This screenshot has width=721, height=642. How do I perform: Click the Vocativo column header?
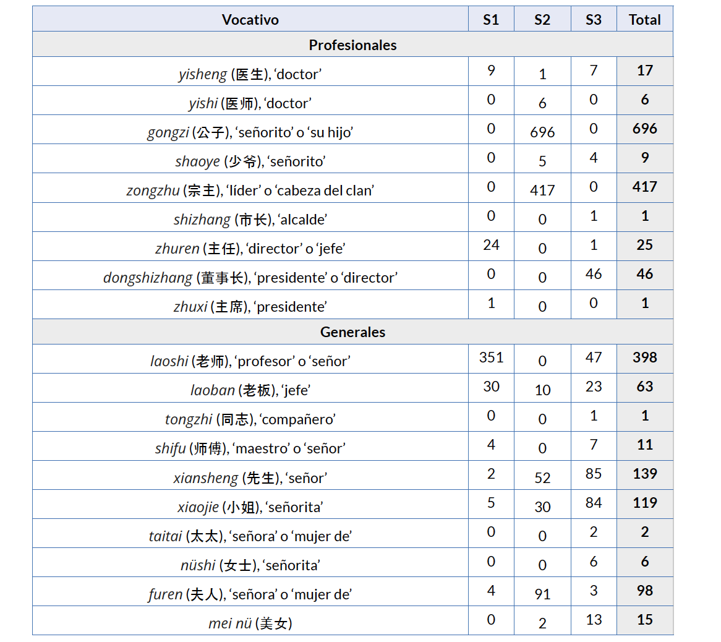tap(250, 20)
